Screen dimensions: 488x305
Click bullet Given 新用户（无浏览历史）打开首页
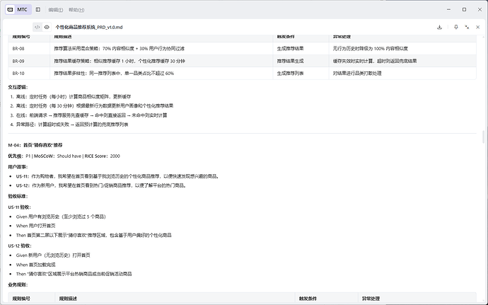(x=53, y=255)
